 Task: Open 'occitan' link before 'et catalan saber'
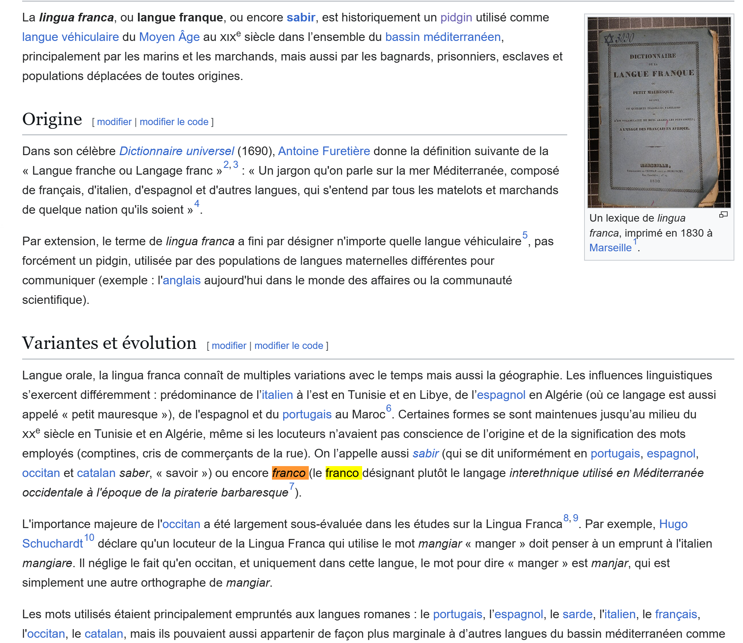coord(41,473)
